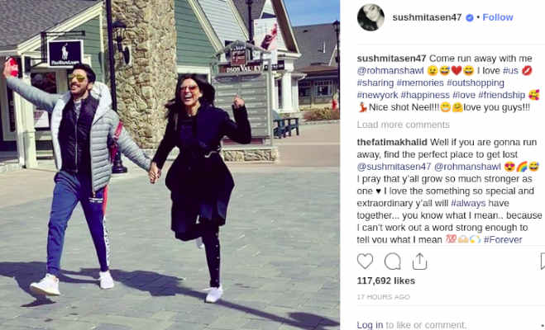Click Log in to like or comment
The height and width of the screenshot is (330, 545).
[370, 325]
